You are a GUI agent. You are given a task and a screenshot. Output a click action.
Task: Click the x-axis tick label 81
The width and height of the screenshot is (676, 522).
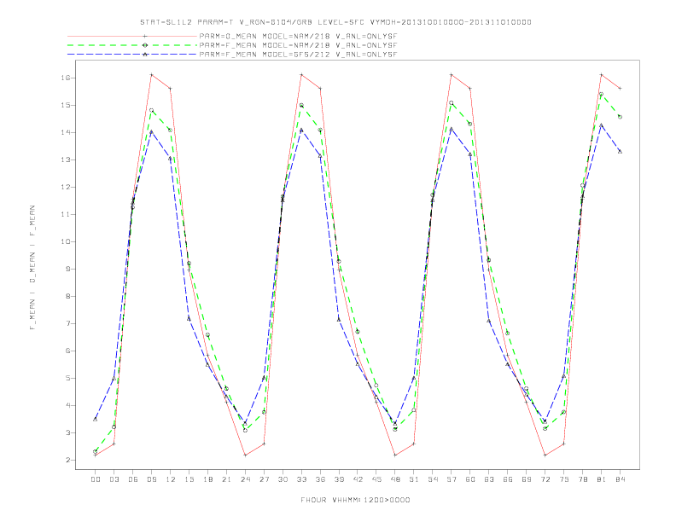tap(602, 479)
